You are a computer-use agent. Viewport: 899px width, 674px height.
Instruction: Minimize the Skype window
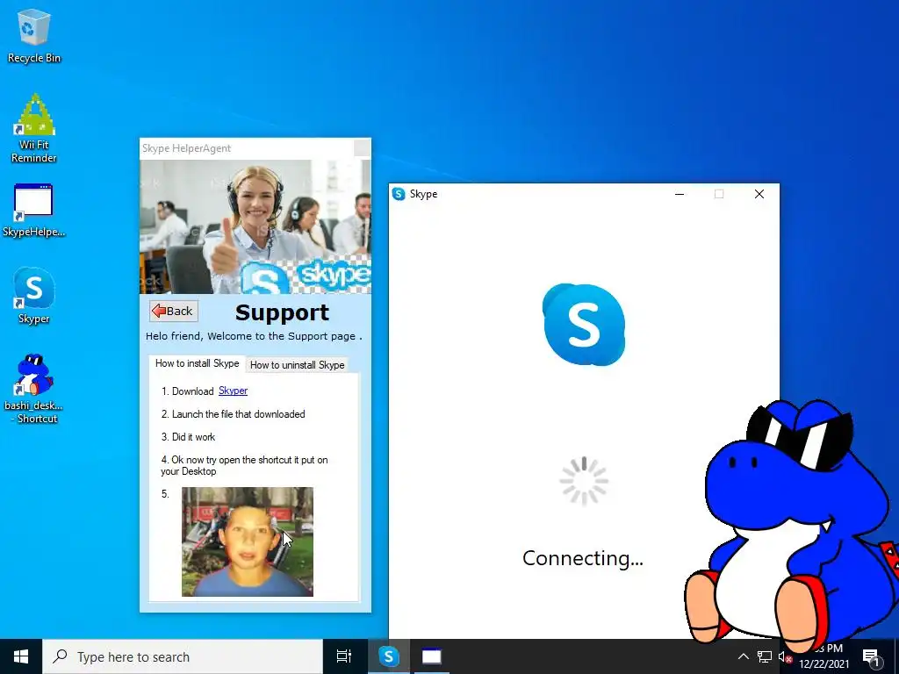[680, 194]
